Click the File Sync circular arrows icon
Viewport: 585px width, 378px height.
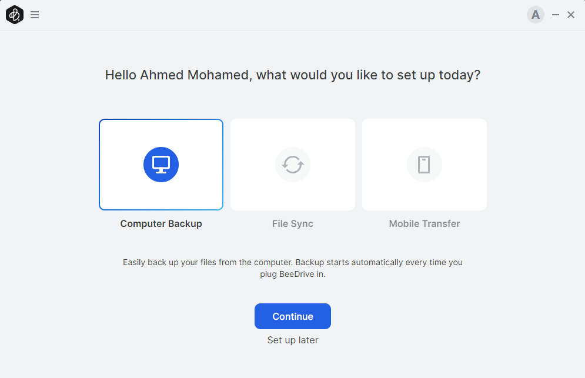tap(293, 165)
